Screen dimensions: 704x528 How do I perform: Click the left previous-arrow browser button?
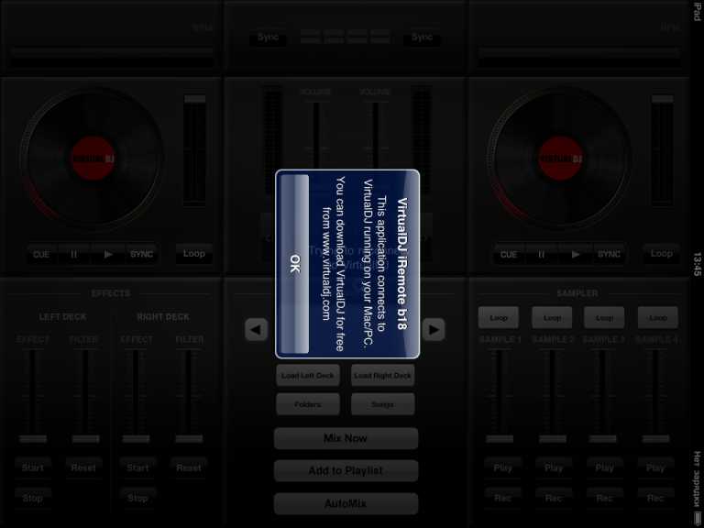pos(257,330)
